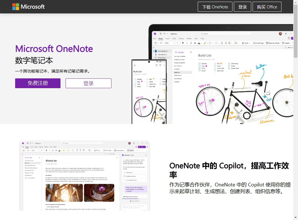Click the Search box in the laptop picture
The image size is (298, 220).
225,34
